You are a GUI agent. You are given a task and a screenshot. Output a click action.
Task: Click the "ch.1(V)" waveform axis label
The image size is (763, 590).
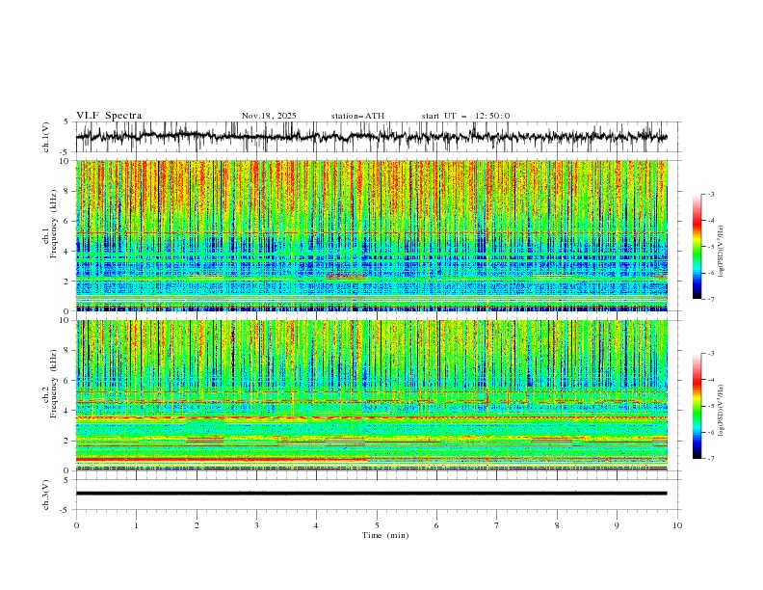tap(46, 137)
